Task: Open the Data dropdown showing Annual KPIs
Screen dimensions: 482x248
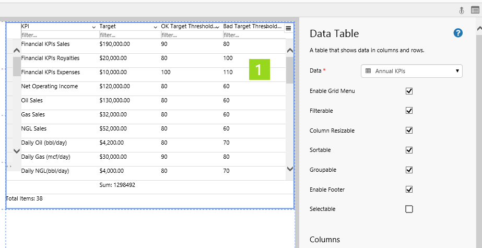Action: (412, 71)
